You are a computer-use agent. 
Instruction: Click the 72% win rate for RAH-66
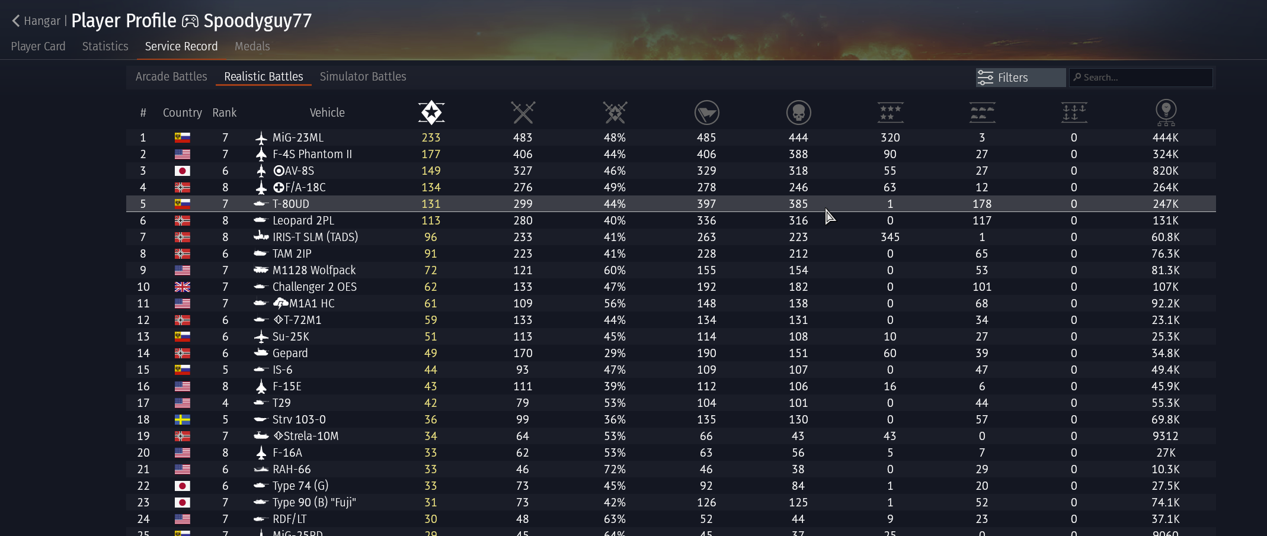click(615, 469)
